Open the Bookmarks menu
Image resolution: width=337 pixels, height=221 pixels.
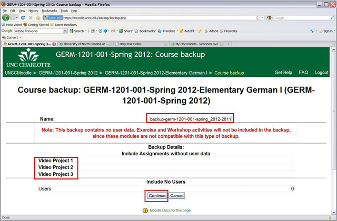pos(49,11)
